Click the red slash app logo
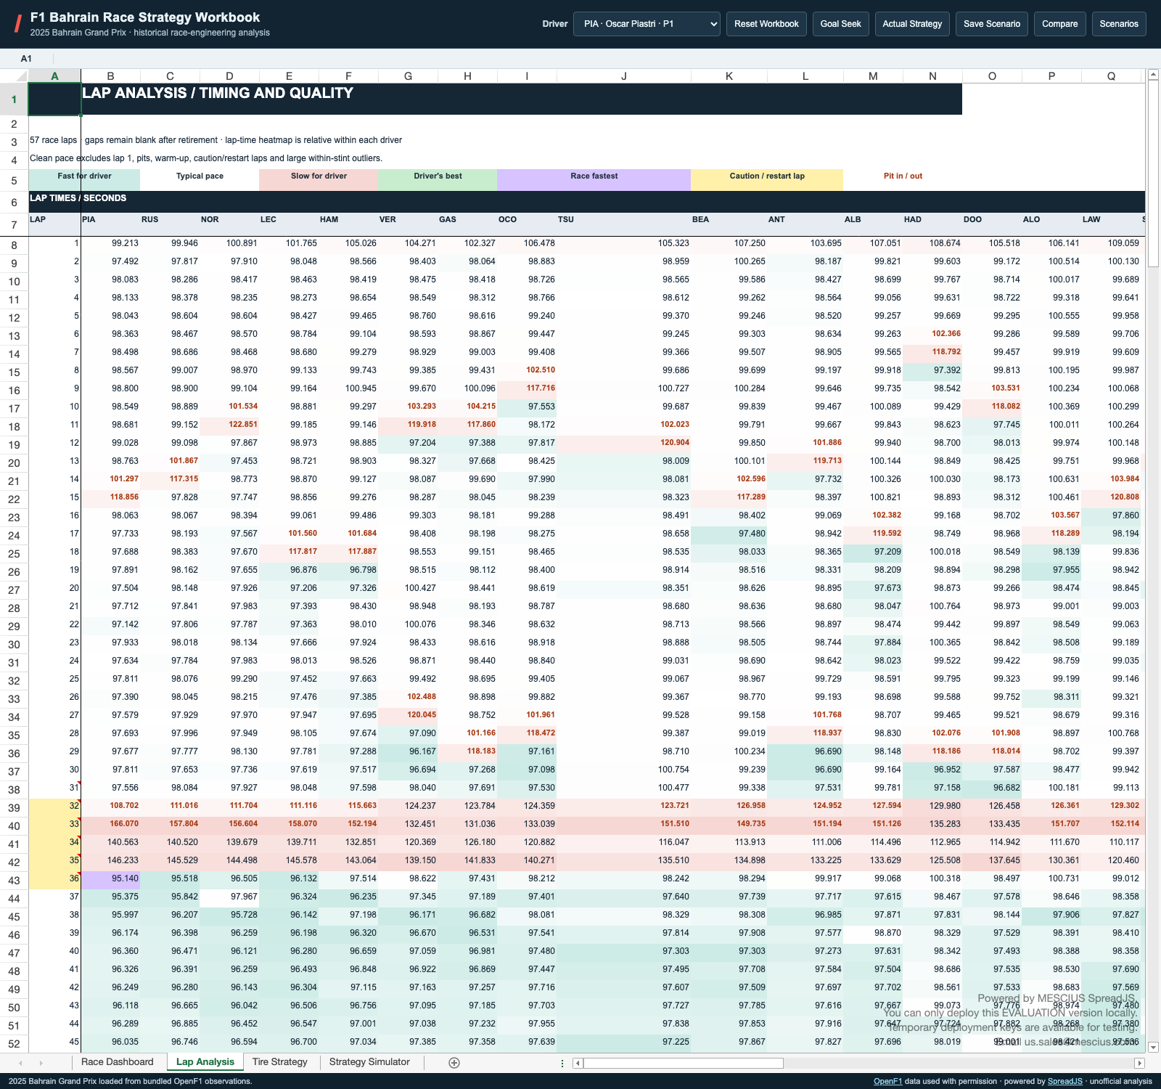 coord(18,24)
